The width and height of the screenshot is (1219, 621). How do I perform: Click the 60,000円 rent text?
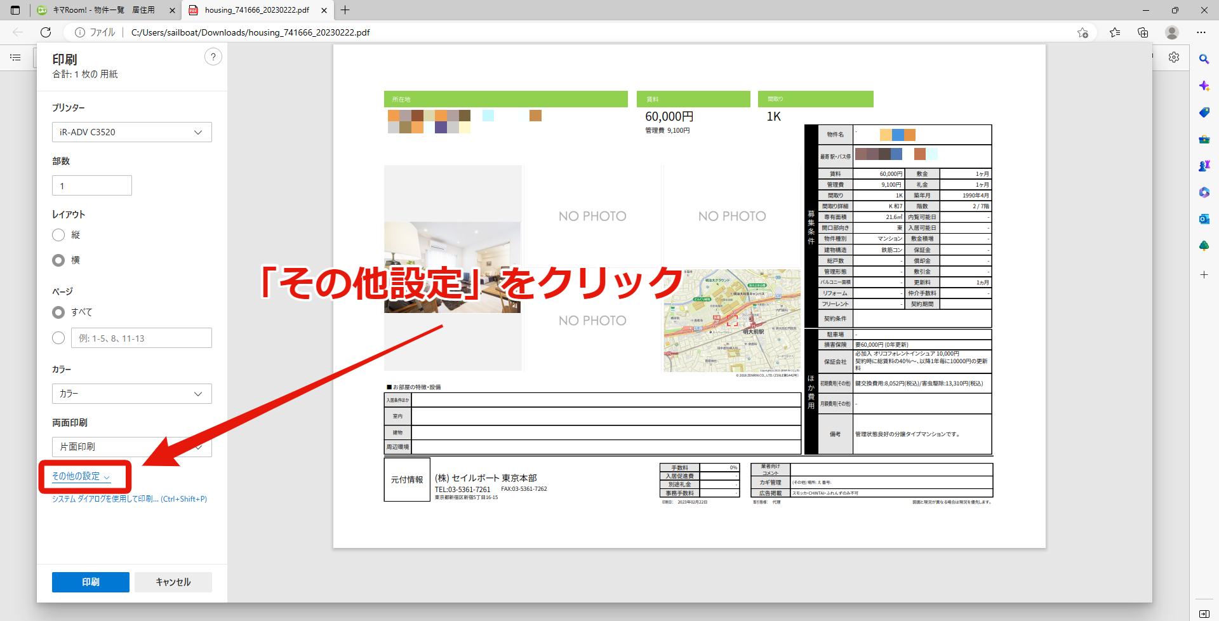[x=669, y=117]
